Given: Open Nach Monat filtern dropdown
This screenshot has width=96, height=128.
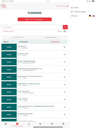Looking at the screenshot, I should [x=18, y=37].
